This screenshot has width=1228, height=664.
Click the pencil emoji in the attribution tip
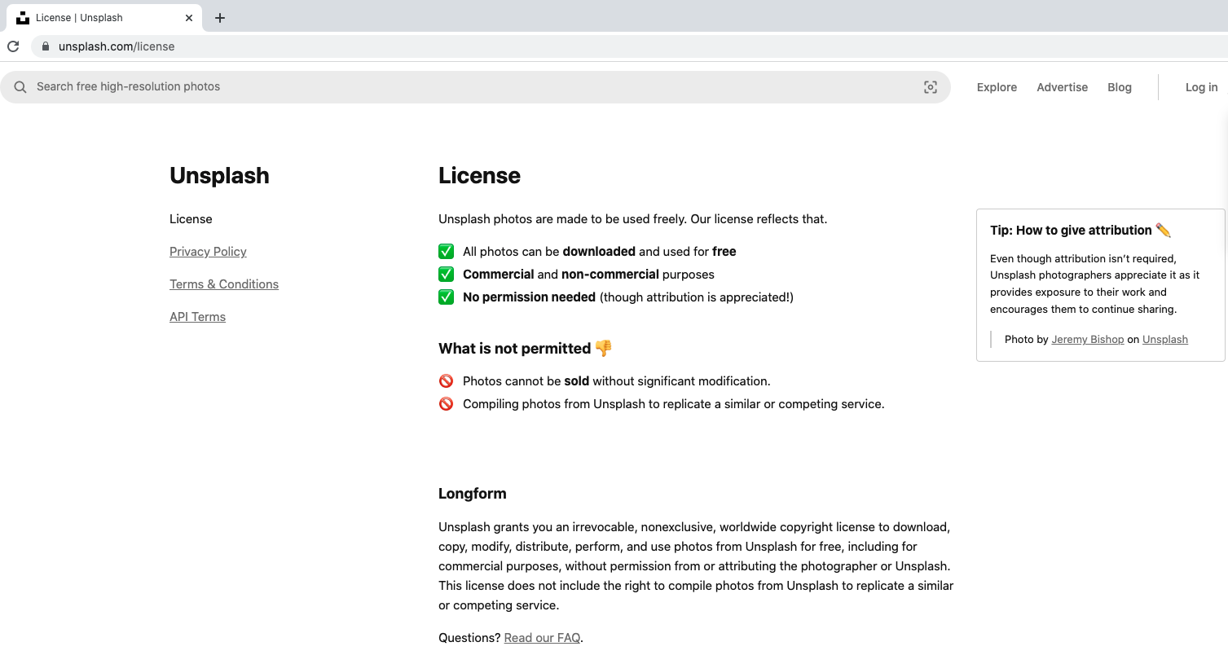pos(1164,230)
